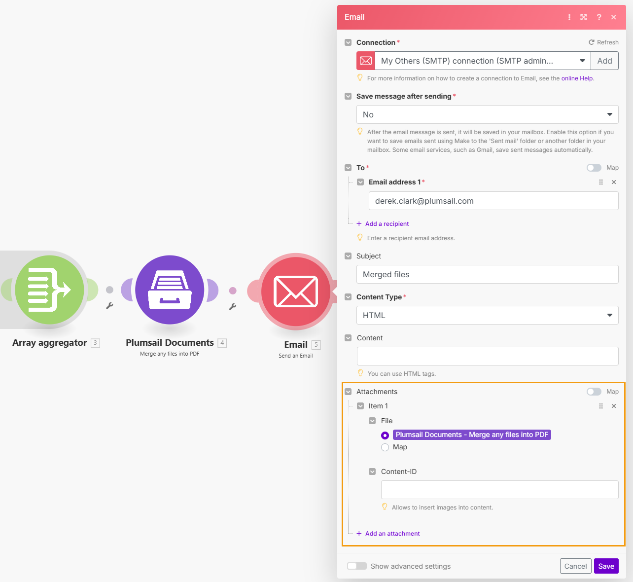Click wrench between Plumsail and Email
This screenshot has width=633, height=582.
point(233,307)
